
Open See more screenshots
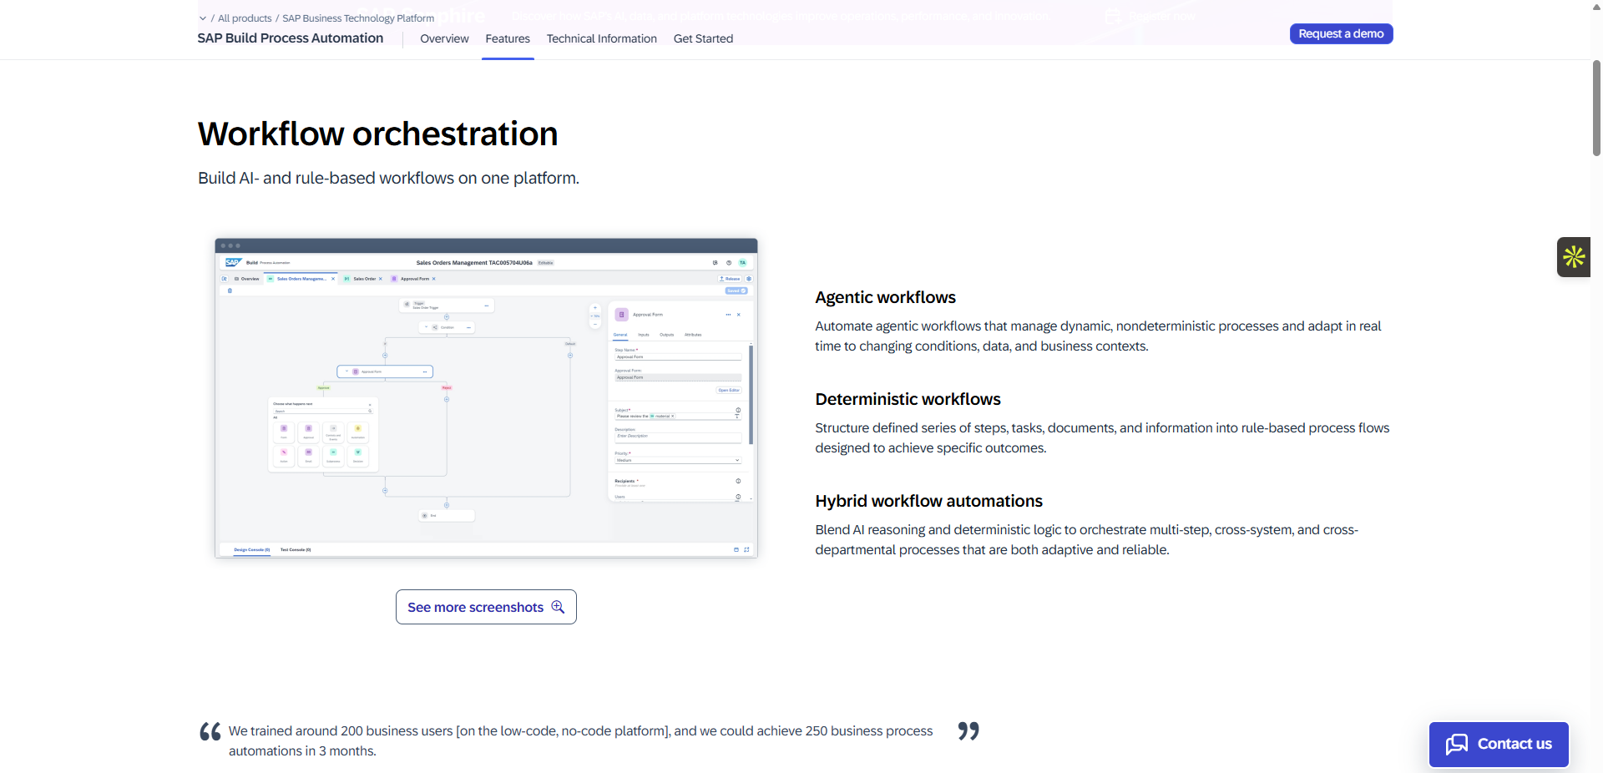(486, 607)
